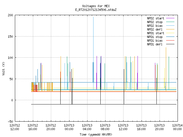Click the 'NPD1 stop' legend label
Screen dimensions: 183x137
coord(155,37)
